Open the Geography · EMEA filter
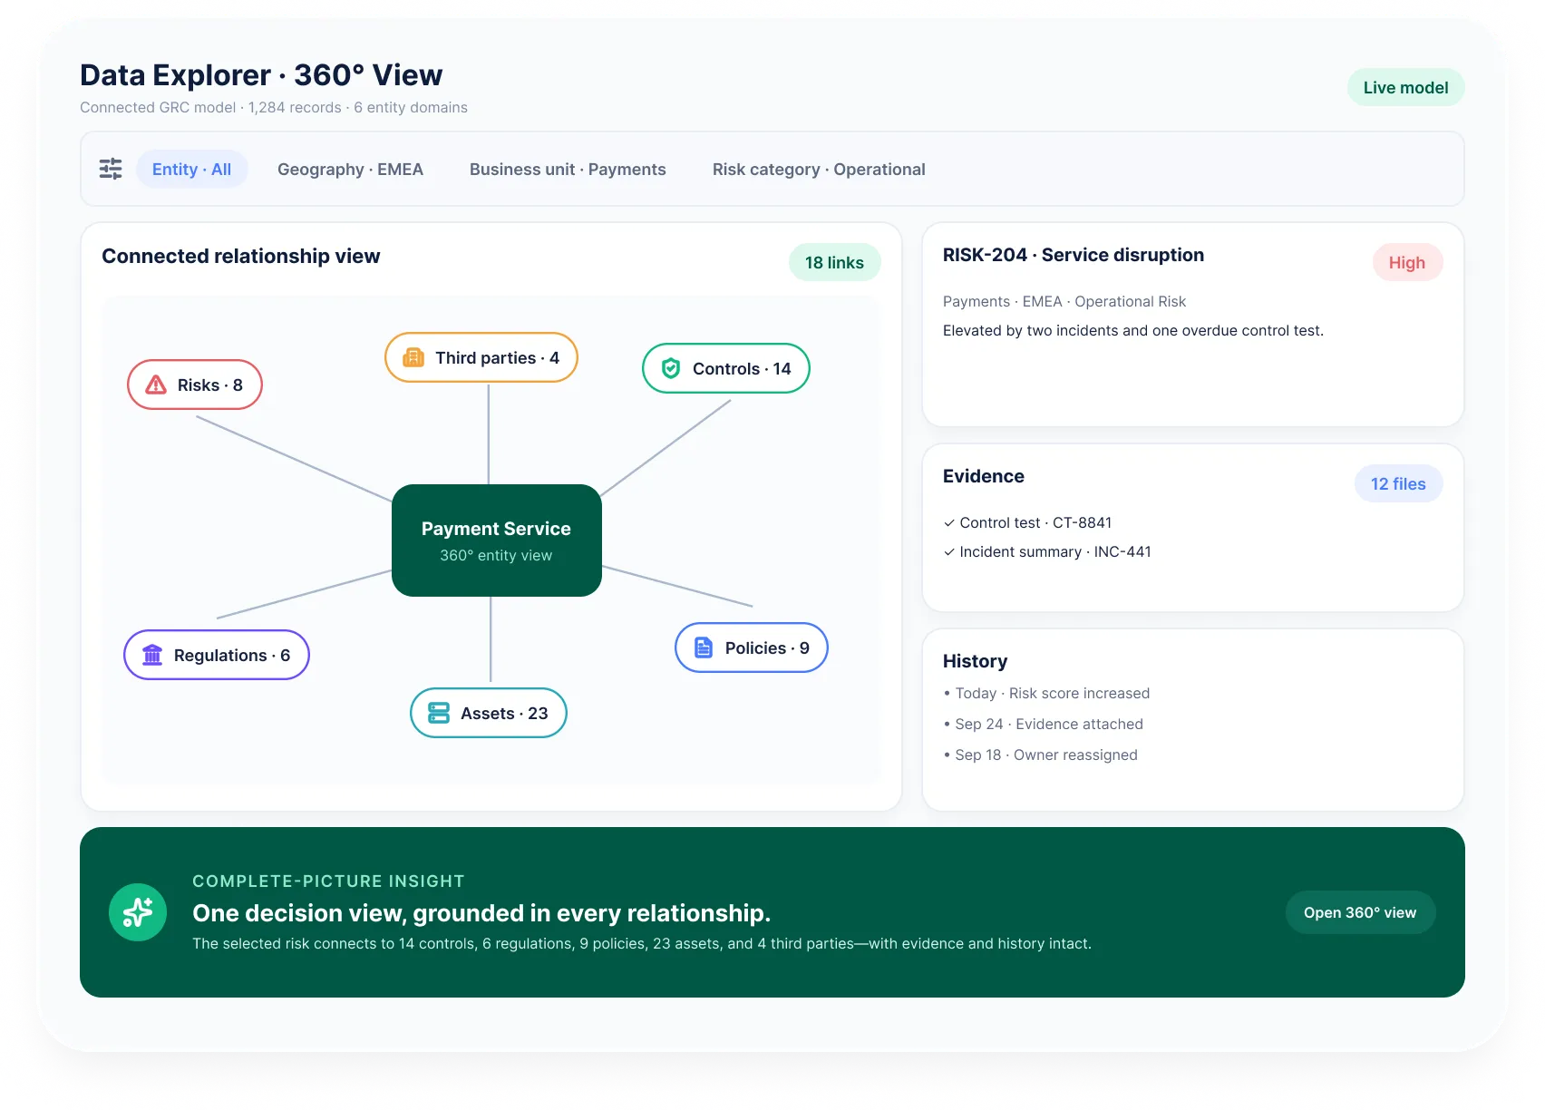 pyautogui.click(x=350, y=169)
